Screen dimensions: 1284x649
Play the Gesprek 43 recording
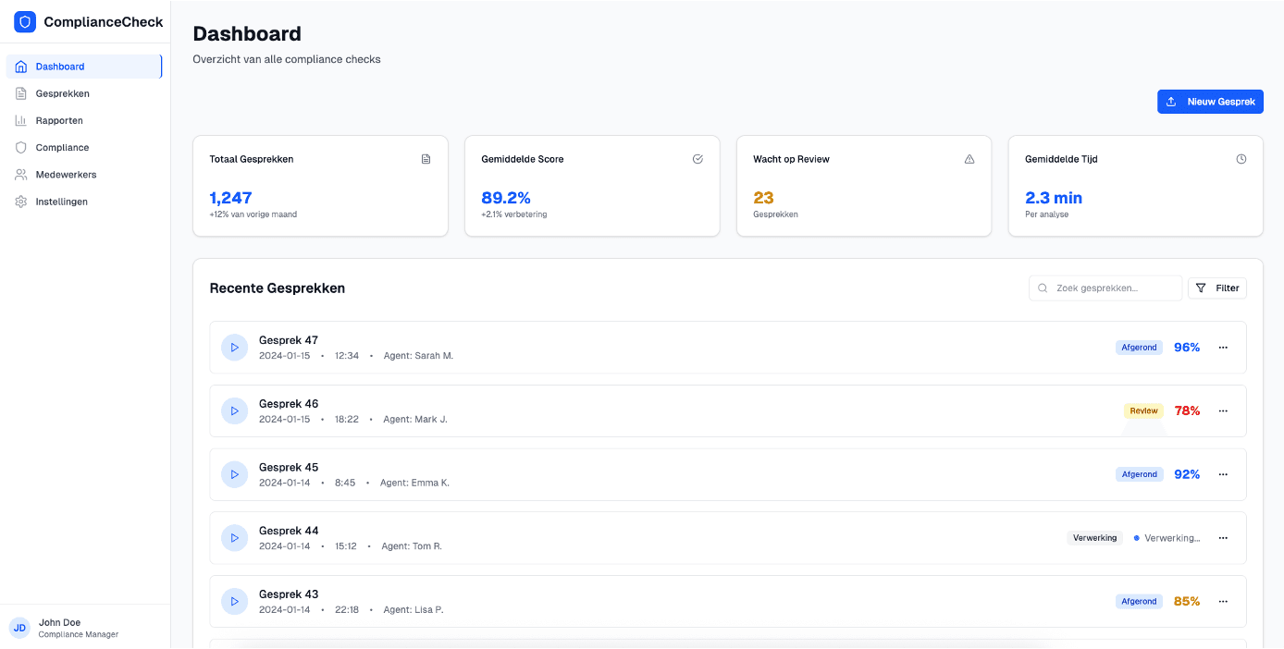coord(235,602)
